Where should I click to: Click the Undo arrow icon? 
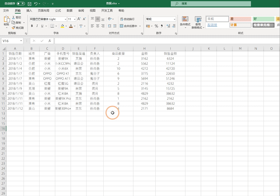pyautogui.click(x=36, y=3)
